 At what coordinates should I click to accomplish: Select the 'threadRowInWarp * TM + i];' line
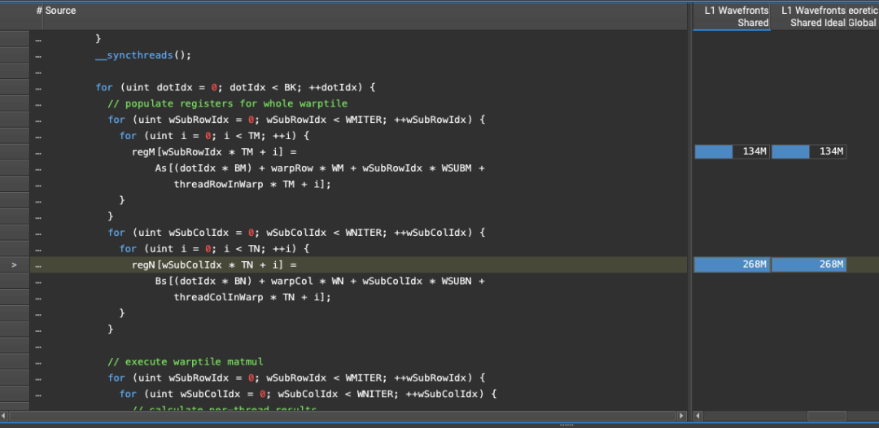252,185
